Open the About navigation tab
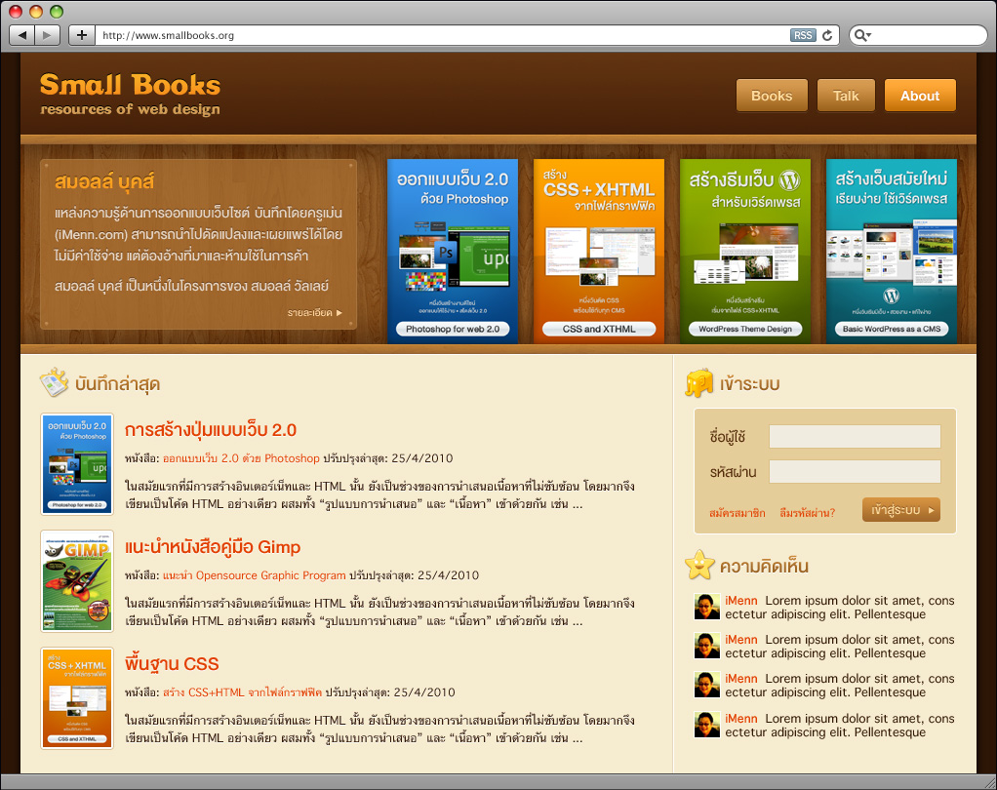The height and width of the screenshot is (790, 997). pos(919,96)
